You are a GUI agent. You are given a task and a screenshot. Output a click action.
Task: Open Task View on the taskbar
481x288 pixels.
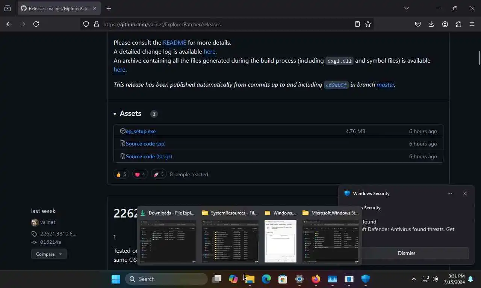tap(217, 279)
